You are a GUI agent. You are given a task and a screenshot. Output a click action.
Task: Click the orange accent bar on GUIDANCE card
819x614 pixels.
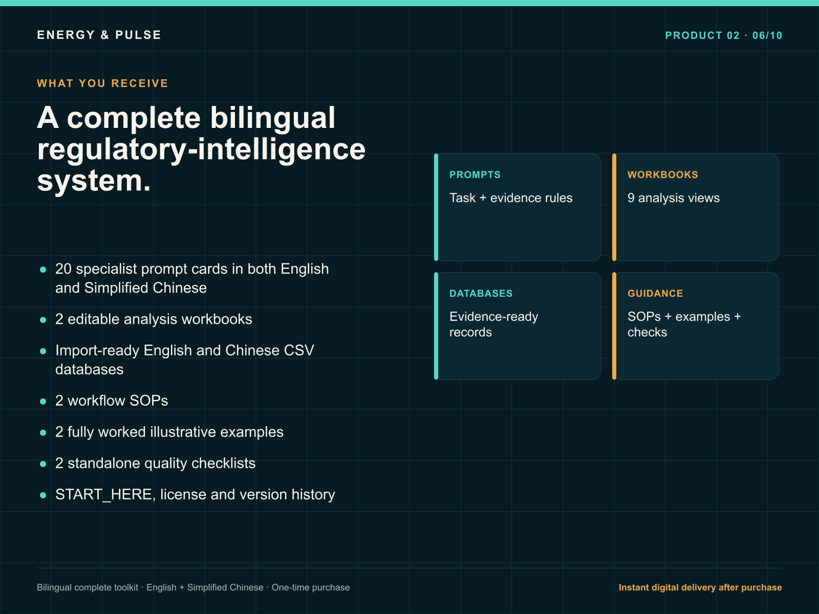tap(614, 326)
